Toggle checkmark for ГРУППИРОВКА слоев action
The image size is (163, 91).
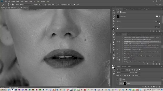pyautogui.click(x=117, y=50)
